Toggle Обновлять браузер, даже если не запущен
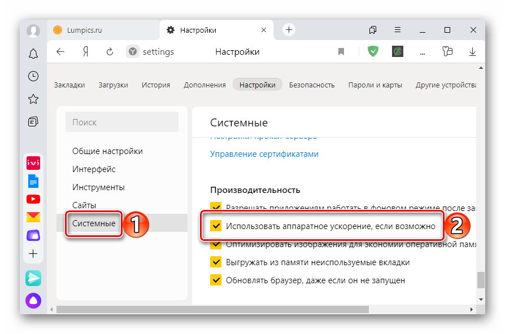The width and height of the screenshot is (505, 334). click(x=215, y=280)
